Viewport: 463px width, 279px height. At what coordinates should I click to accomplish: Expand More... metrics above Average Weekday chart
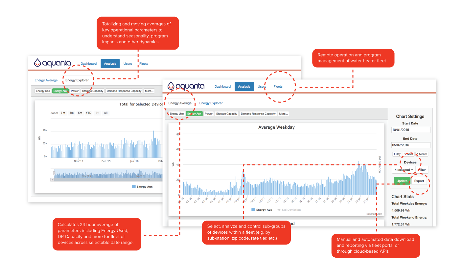[283, 114]
